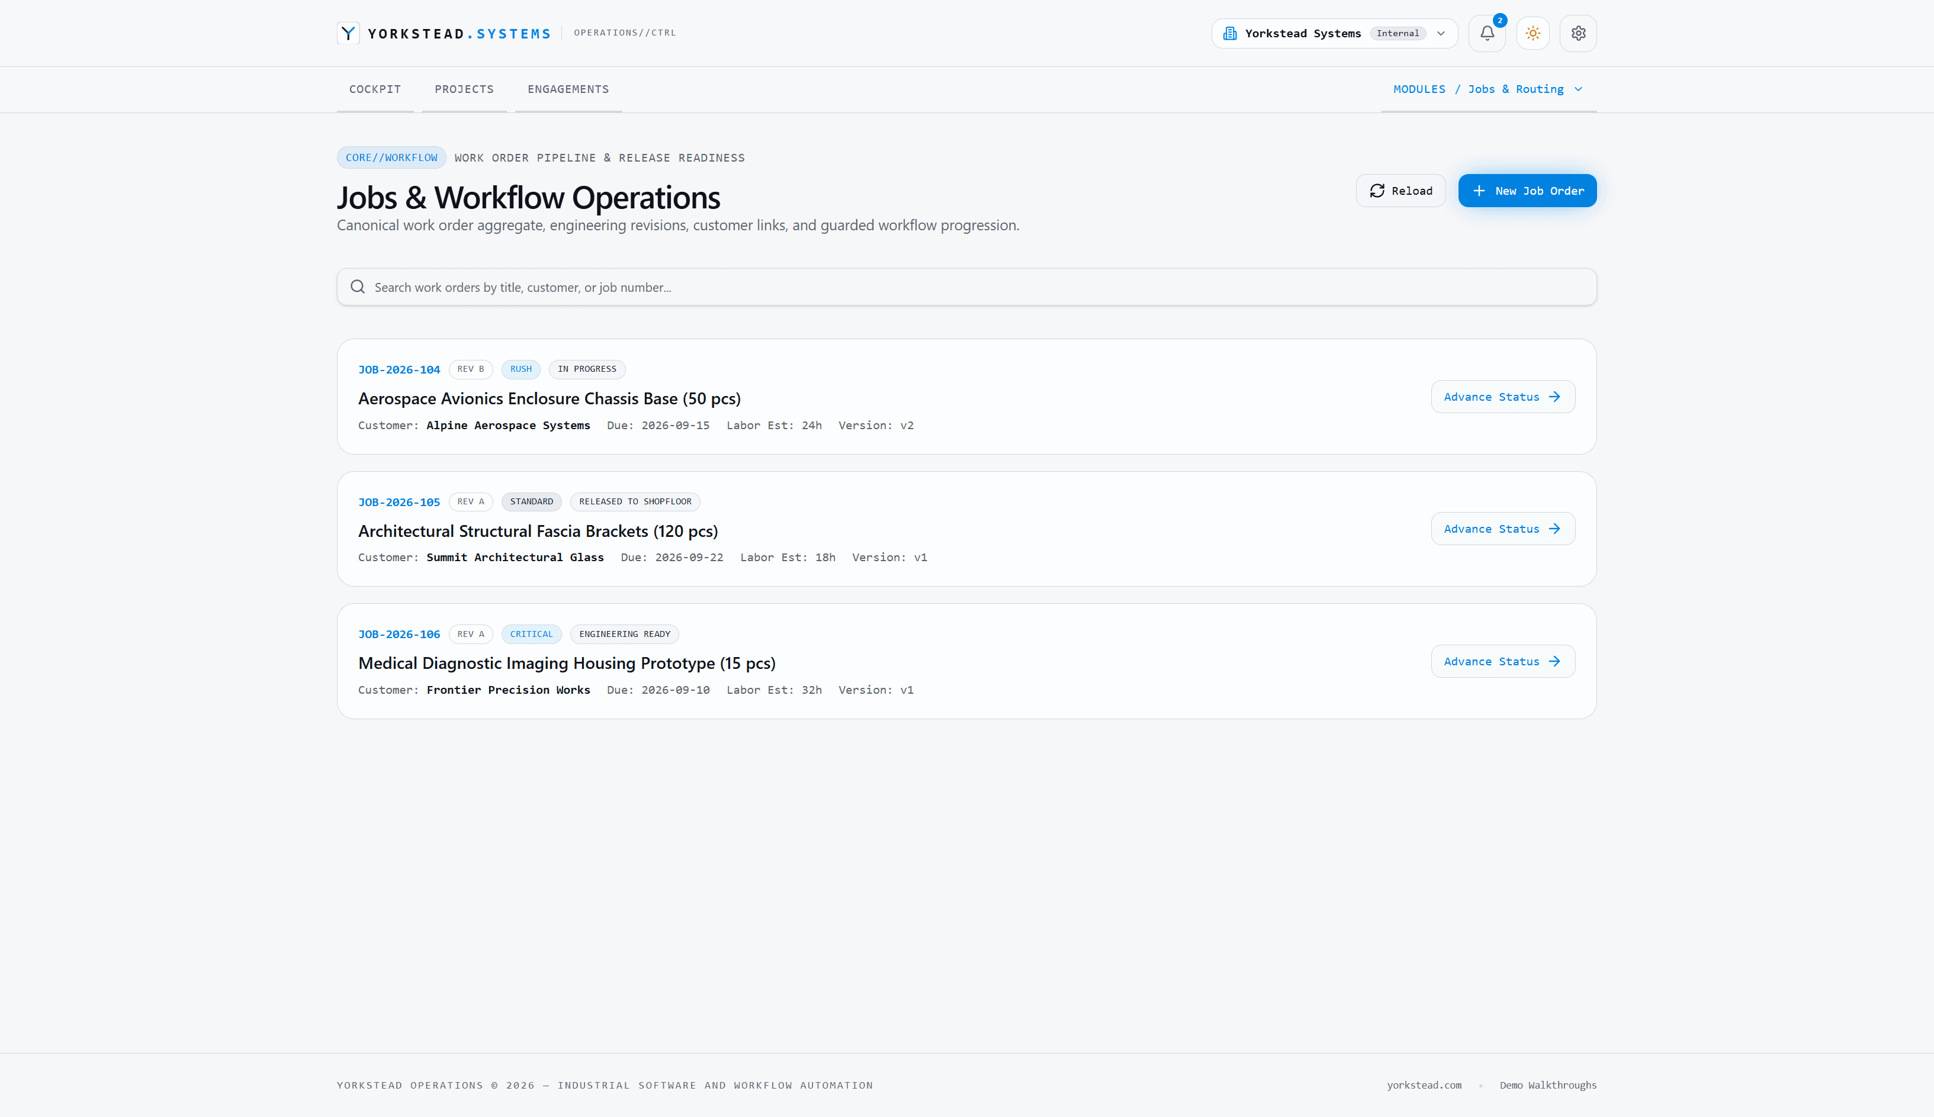Click the CRITICAL priority badge
The width and height of the screenshot is (1934, 1117).
[531, 635]
